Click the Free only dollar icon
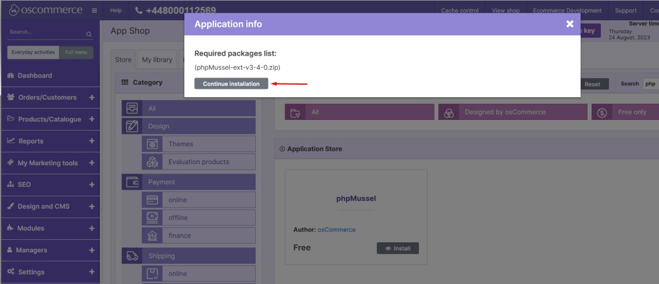The image size is (659, 284). [602, 113]
